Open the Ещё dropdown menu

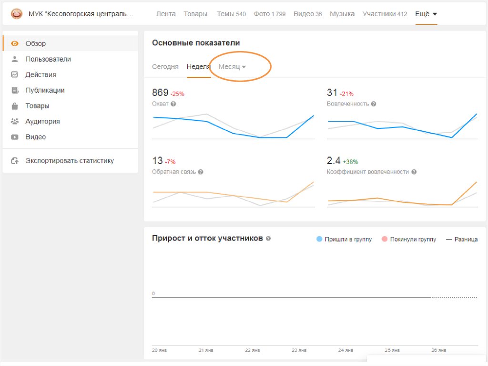(x=426, y=14)
